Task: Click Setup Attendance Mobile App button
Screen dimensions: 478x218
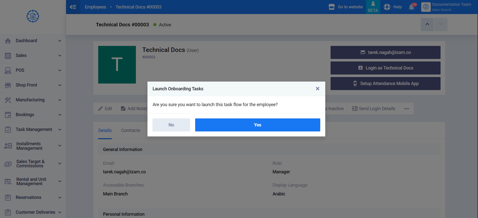Action: [385, 84]
